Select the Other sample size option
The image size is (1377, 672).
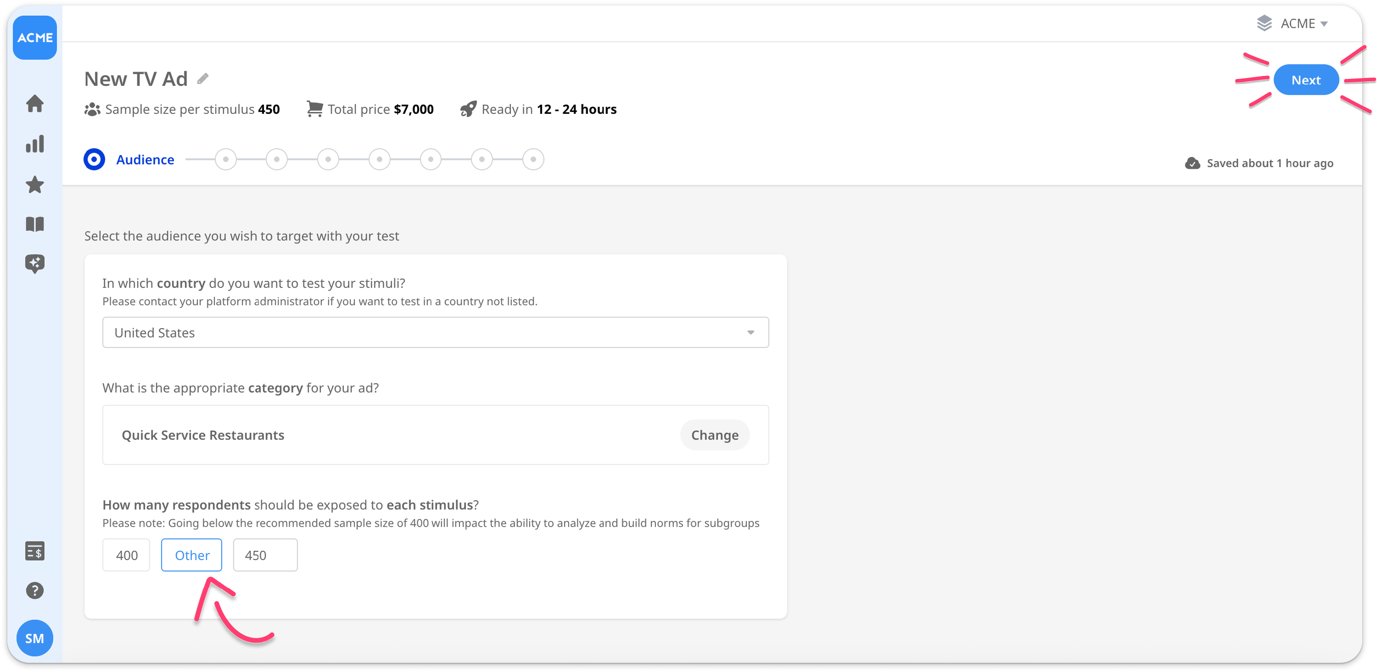point(191,555)
